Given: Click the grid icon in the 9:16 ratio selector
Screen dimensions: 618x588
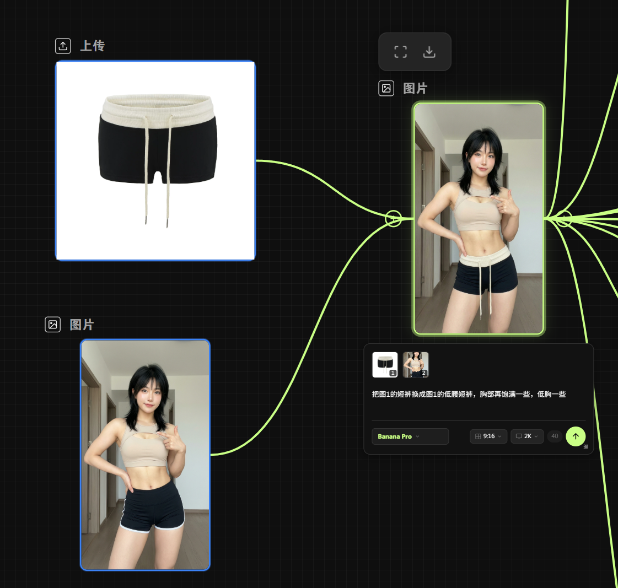Looking at the screenshot, I should [478, 436].
